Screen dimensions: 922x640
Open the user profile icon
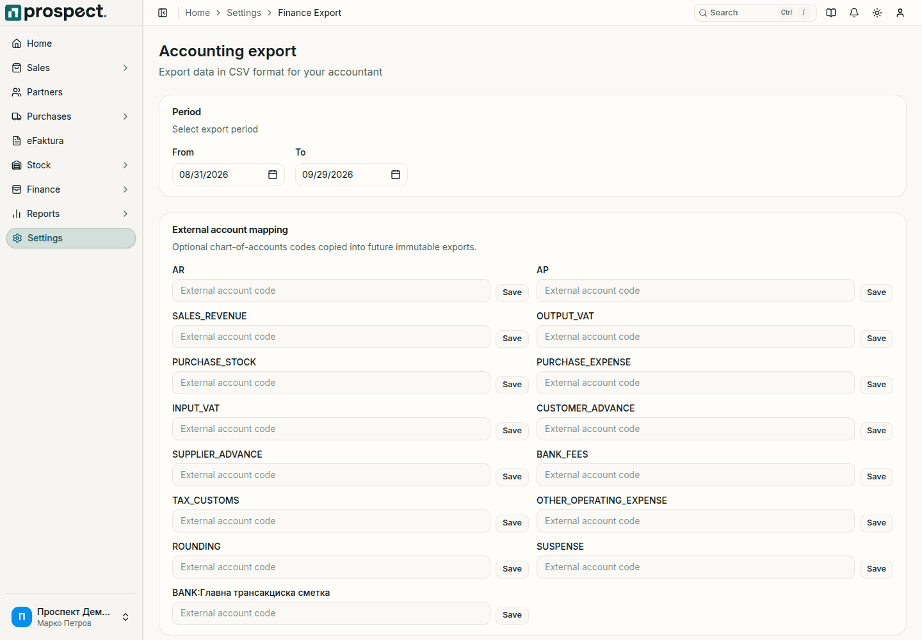900,13
